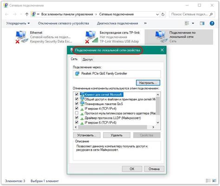This screenshot has width=220, height=186.
Task: Select Планировщик пакетов QoS text row
Action: tap(104, 104)
